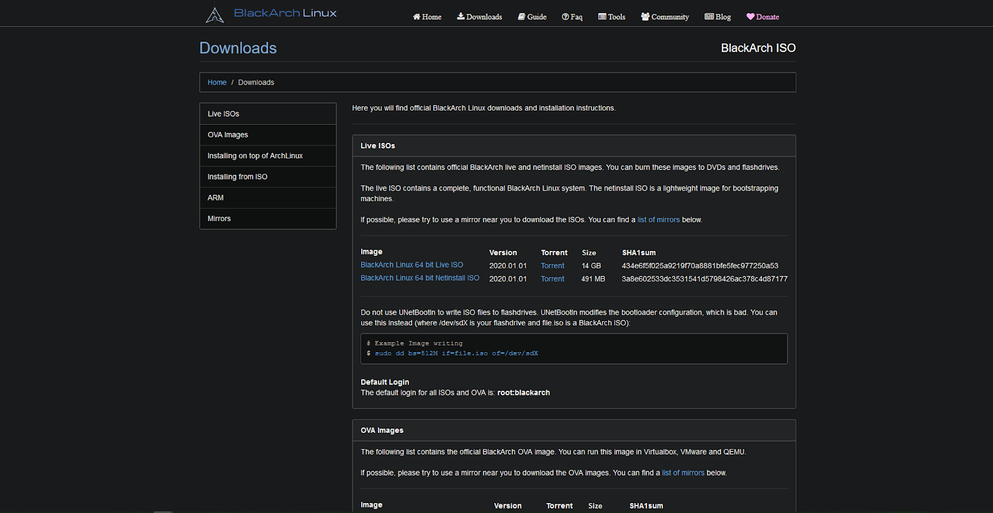This screenshot has width=993, height=513.
Task: Click the Guide book icon in navbar
Action: 521,17
